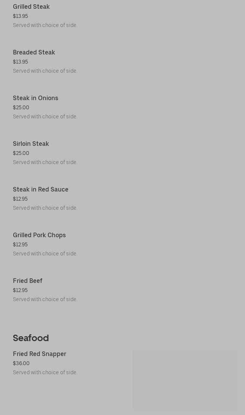The height and width of the screenshot is (415, 245).
Task: Pick the Grilled Pork Chops item
Action: coord(39,235)
